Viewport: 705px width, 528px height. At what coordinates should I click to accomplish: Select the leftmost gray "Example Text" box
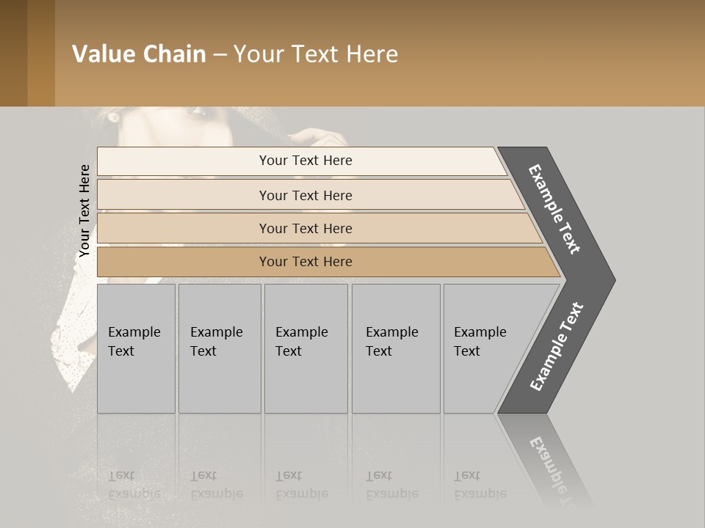point(136,348)
